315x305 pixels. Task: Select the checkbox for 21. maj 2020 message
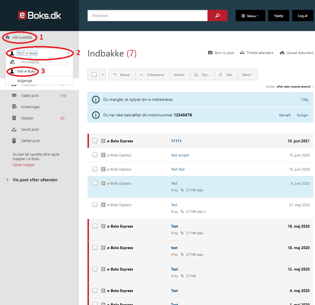pos(95,205)
